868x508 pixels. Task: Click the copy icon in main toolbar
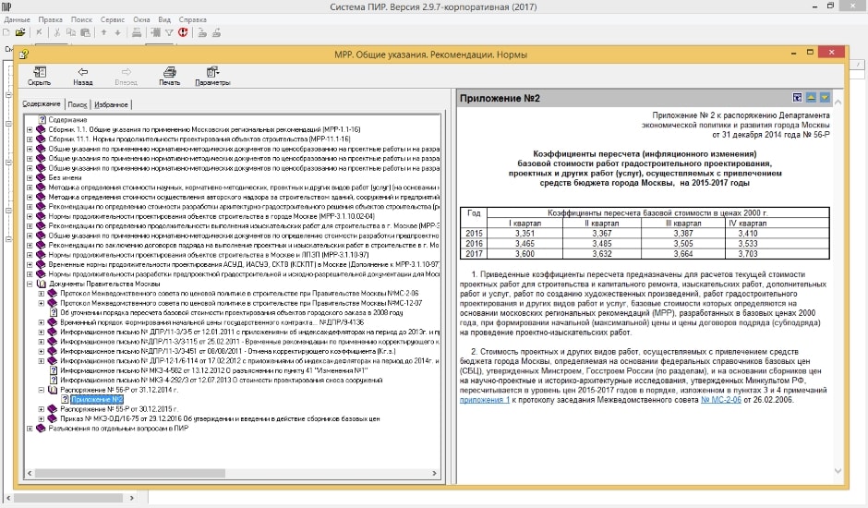pyautogui.click(x=71, y=32)
